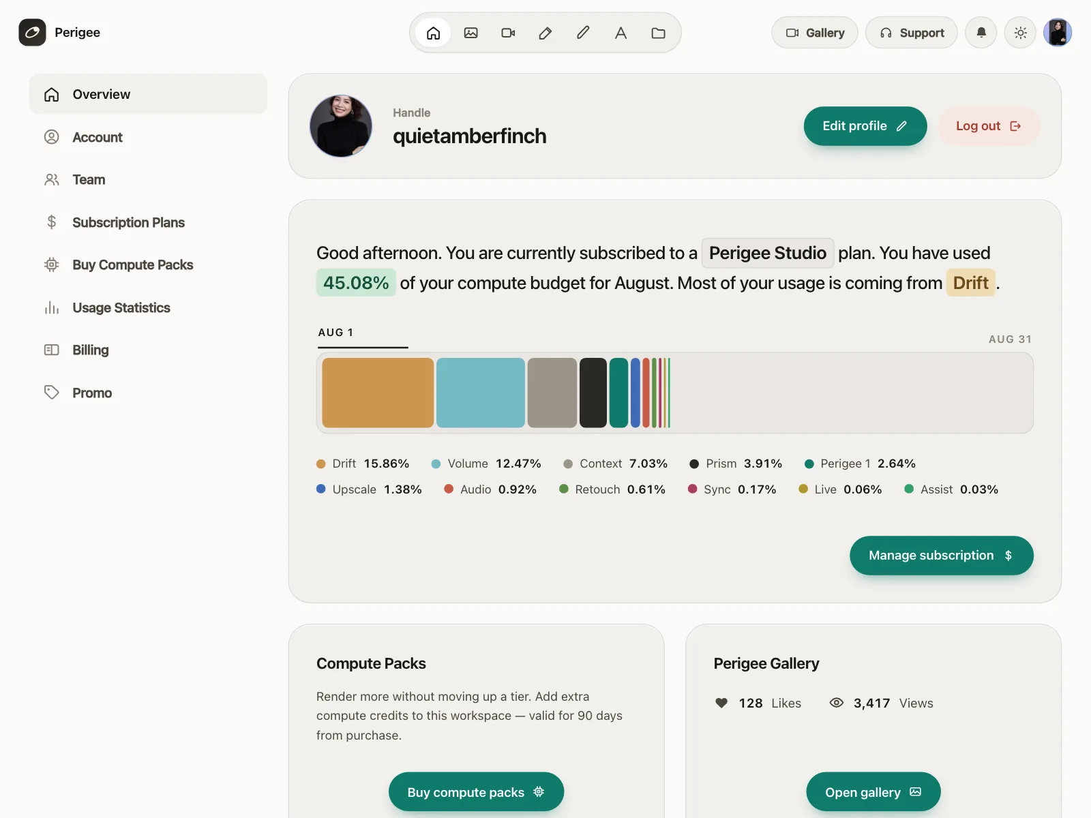Click the quietamberfinch profile picture
This screenshot has height=818, width=1091.
[341, 126]
